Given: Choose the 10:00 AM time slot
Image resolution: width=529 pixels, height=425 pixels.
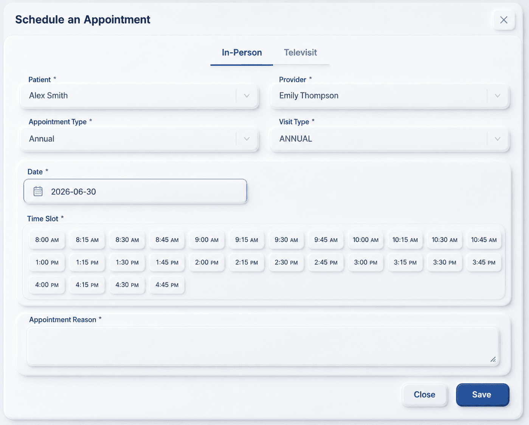Looking at the screenshot, I should point(366,240).
